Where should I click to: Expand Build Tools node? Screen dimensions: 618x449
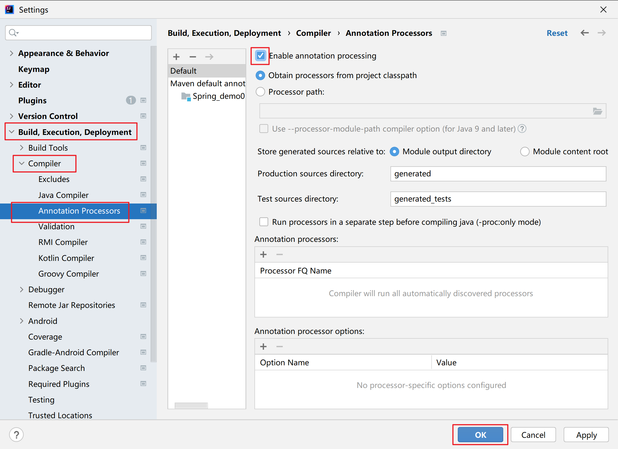[x=22, y=148]
